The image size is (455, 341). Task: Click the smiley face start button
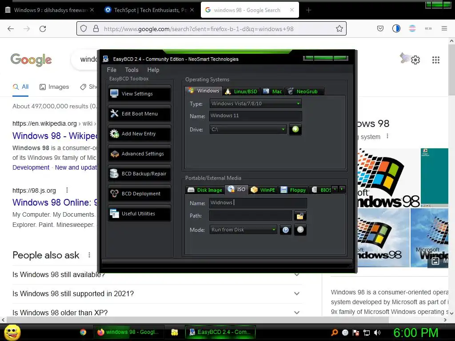[12, 332]
